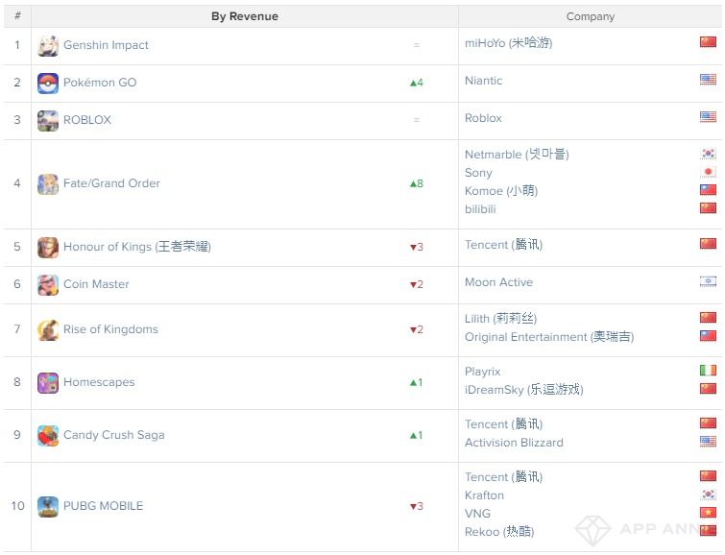Image resolution: width=725 pixels, height=555 pixels.
Task: Click the # rank column header
Action: point(17,16)
